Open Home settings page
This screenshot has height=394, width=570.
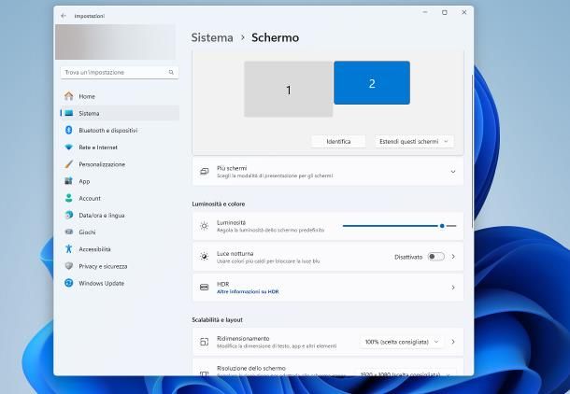pyautogui.click(x=120, y=96)
